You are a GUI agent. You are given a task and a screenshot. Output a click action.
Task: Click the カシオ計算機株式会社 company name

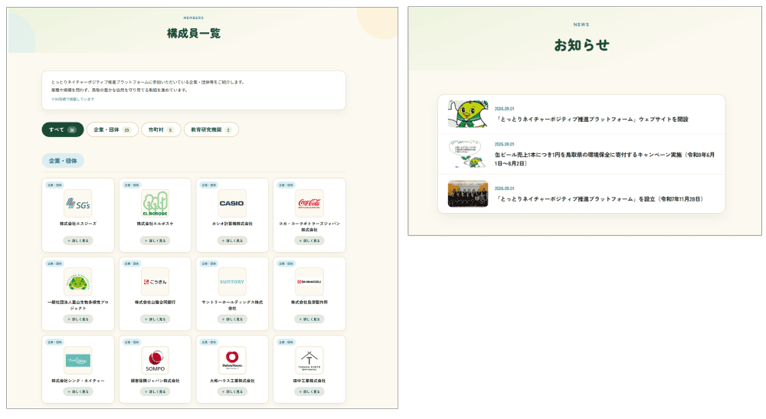pos(232,224)
